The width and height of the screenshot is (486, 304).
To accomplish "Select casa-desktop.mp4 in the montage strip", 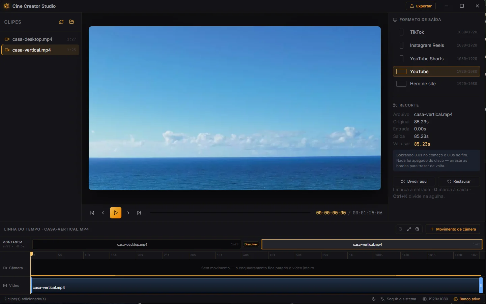I will (137, 244).
